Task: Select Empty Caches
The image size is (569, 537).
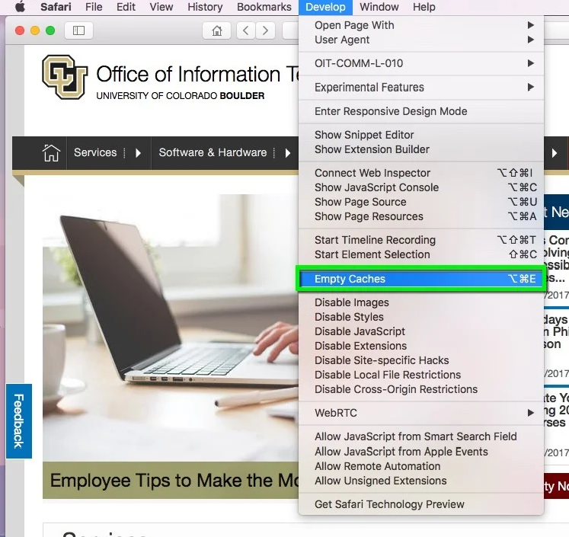Action: coord(421,279)
